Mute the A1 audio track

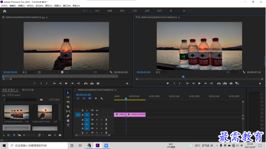coord(97,120)
